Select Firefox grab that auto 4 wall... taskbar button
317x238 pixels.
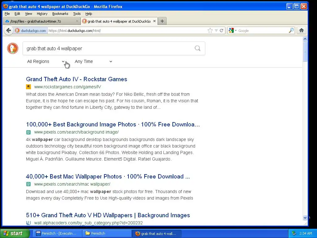(x=156, y=233)
